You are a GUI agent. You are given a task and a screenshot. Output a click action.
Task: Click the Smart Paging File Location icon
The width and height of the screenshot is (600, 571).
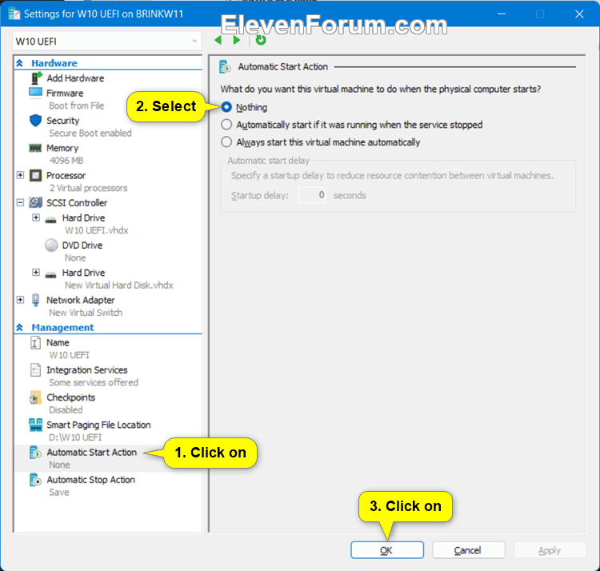coord(35,425)
